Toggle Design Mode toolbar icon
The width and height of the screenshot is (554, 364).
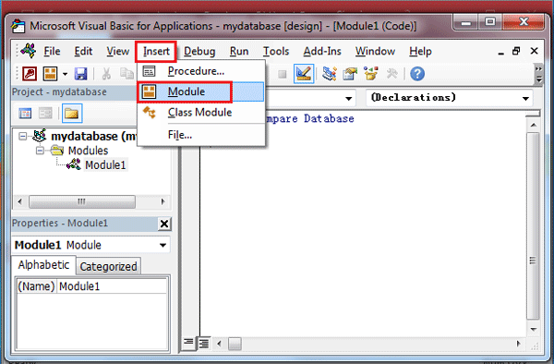(304, 74)
